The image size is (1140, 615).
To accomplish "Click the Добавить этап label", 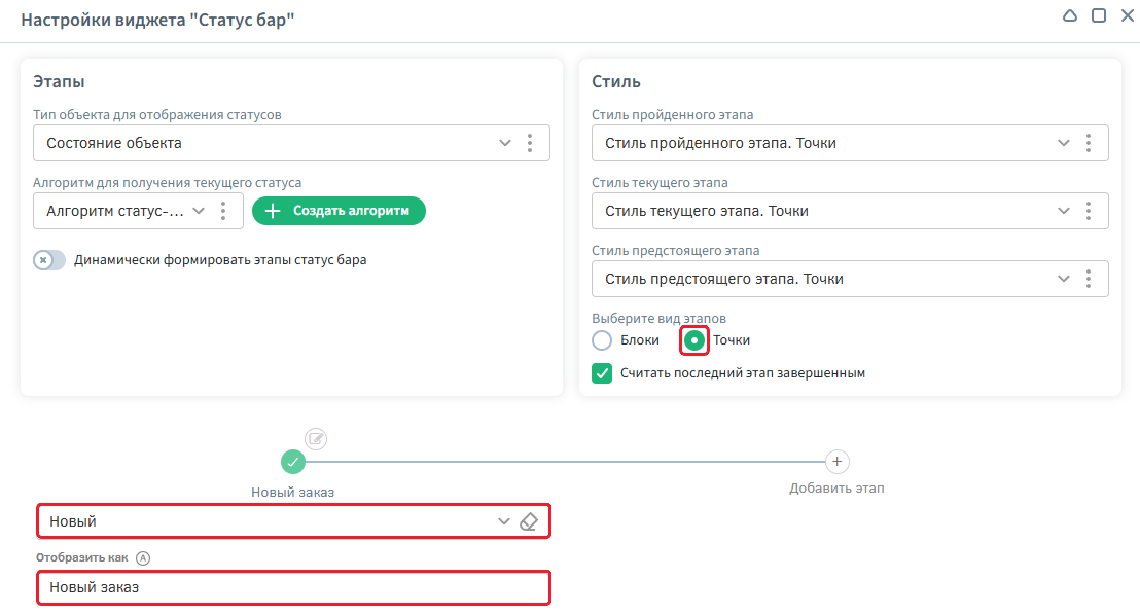I will pos(836,489).
